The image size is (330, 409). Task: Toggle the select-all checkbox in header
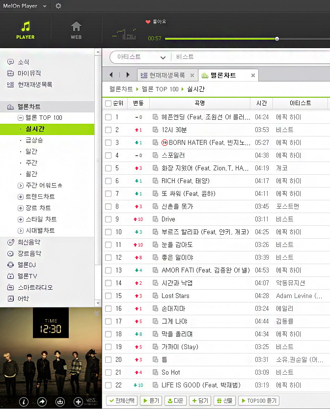point(108,103)
